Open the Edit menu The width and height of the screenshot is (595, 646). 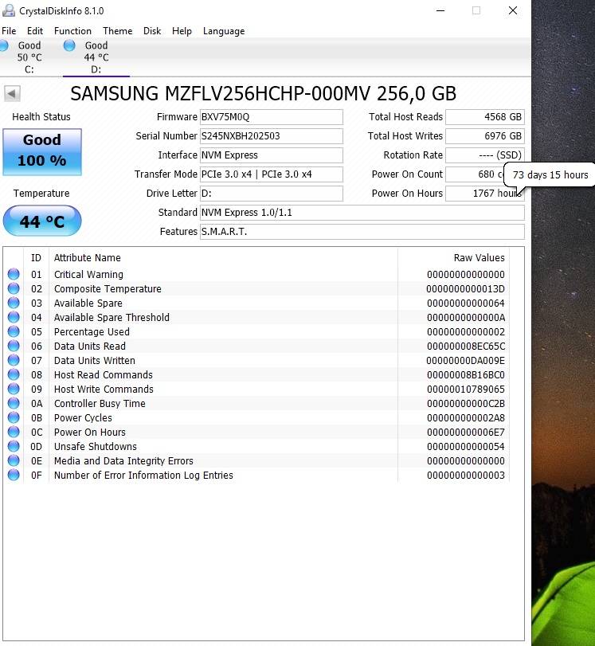[x=35, y=31]
